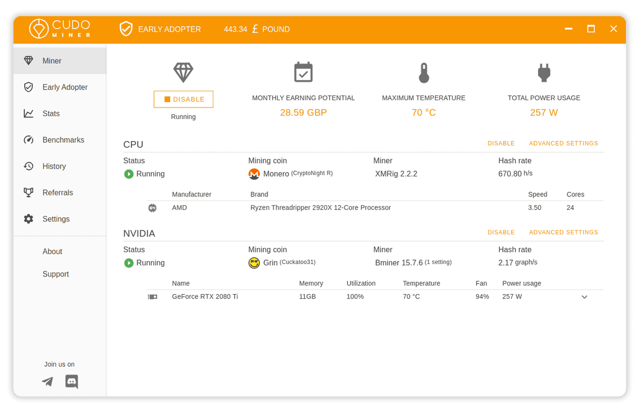Open Stats using the chart icon
The image size is (639, 413).
(28, 113)
